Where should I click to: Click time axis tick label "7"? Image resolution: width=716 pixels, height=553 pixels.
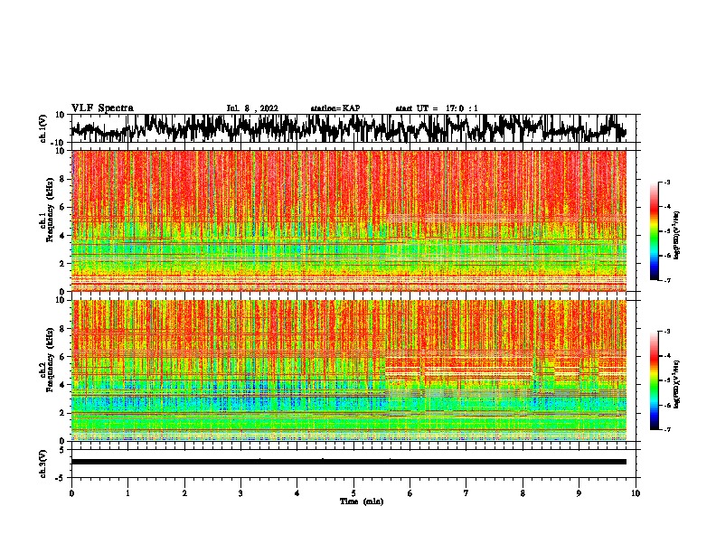tap(466, 493)
